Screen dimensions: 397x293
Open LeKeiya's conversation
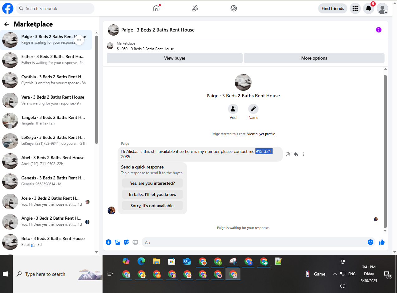coord(46,141)
